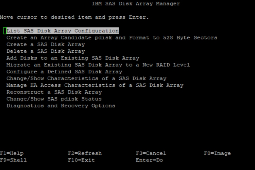The image size is (255, 170).
Task: Click the IBM SAS Disk Array Manager title
Action: tap(136, 4)
